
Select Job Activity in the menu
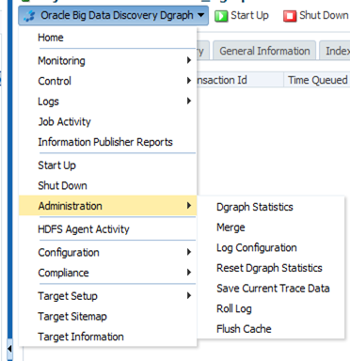click(x=107, y=121)
